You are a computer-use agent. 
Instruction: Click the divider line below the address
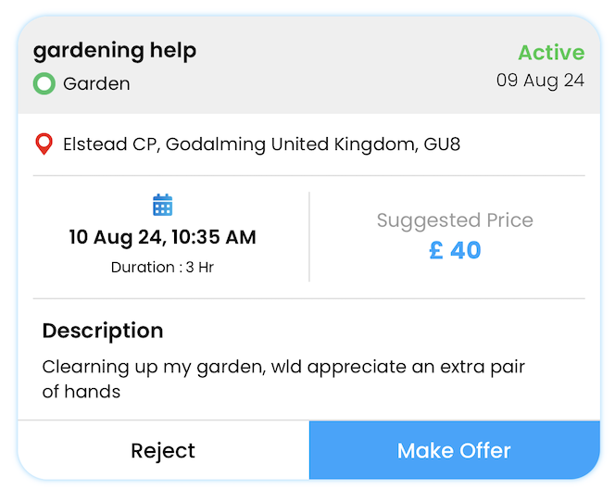309,175
